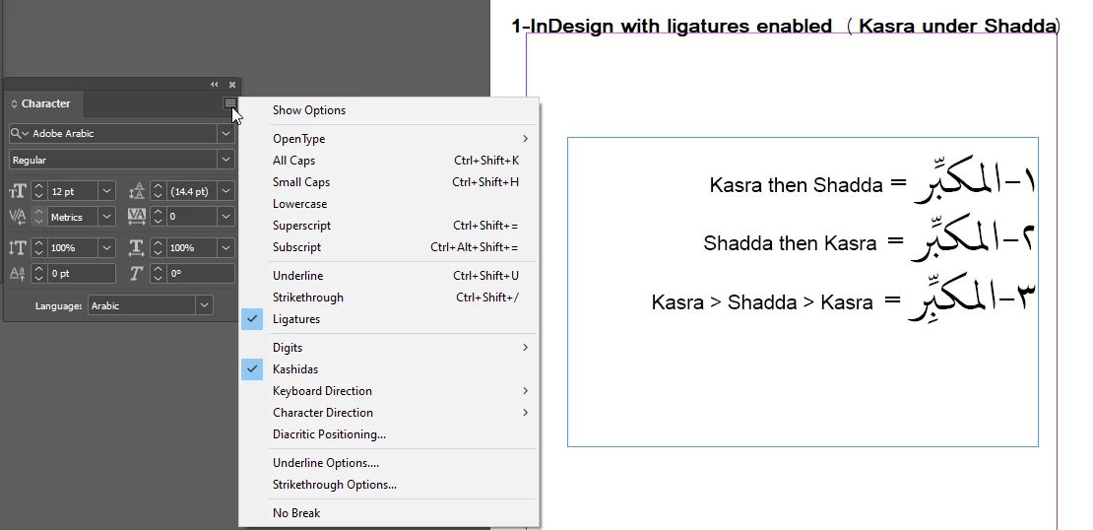Select Show Options in the menu

[389, 110]
